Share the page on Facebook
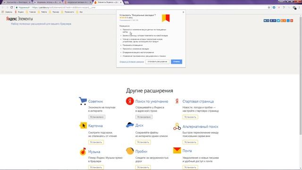 (273, 21)
